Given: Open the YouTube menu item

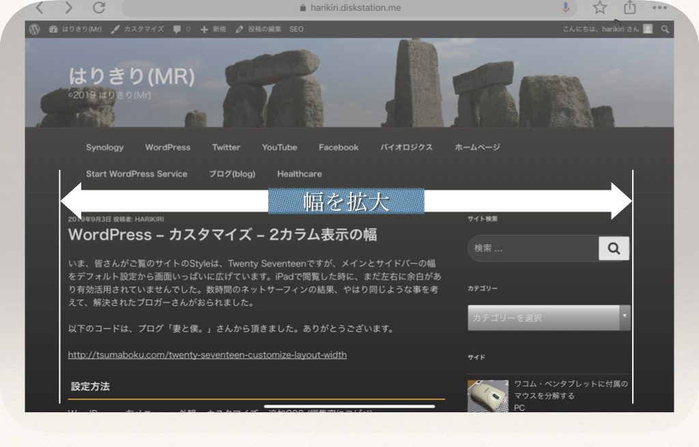Looking at the screenshot, I should point(279,147).
